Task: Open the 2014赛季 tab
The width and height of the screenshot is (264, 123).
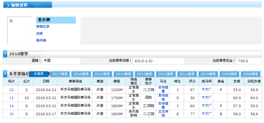Action: coord(123,74)
